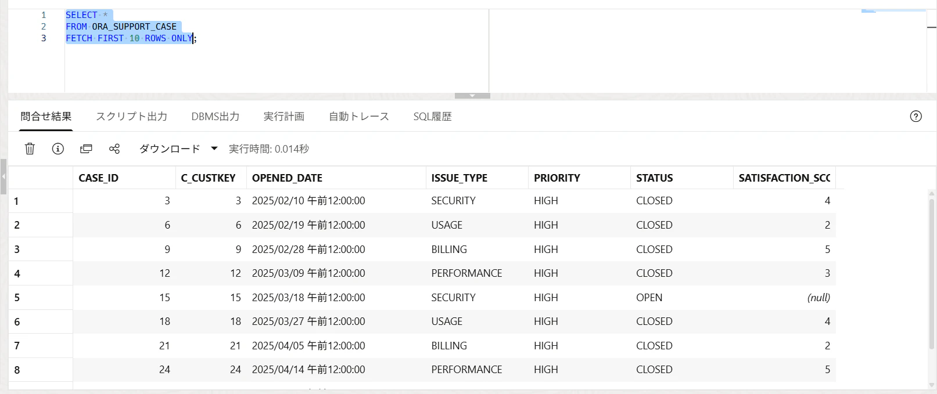The width and height of the screenshot is (937, 394).
Task: Open the 実行計画 tab
Action: point(284,117)
